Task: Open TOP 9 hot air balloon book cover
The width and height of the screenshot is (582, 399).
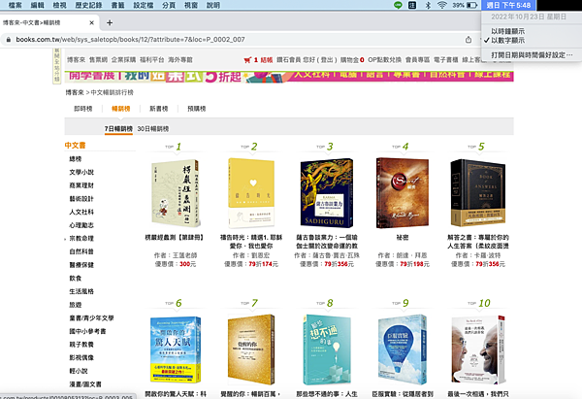Action: pyautogui.click(x=403, y=349)
